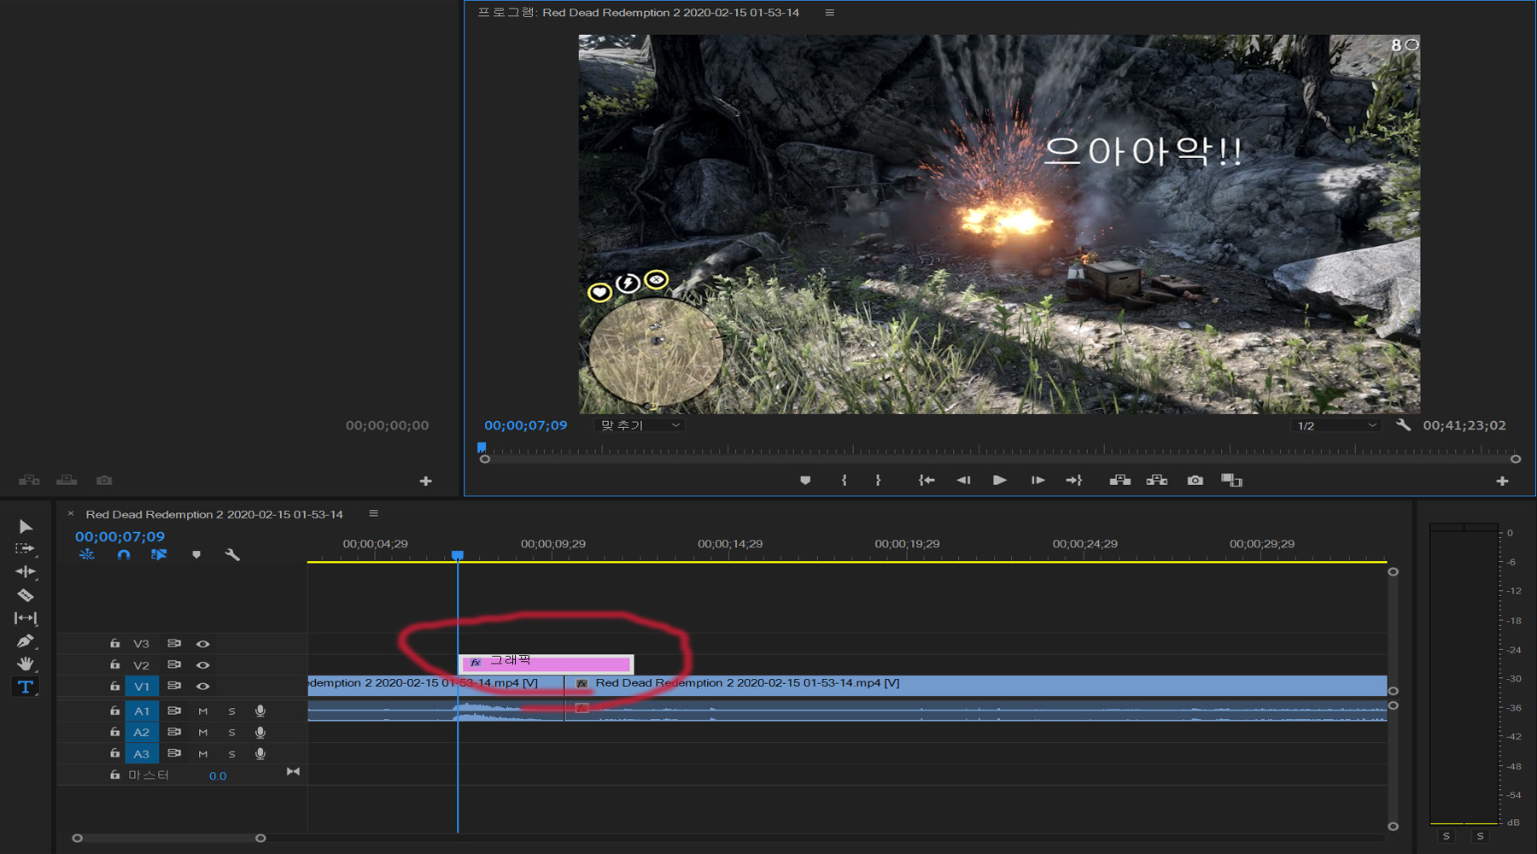
Task: Select the Red Dead Redemption sequence tab
Action: [214, 514]
